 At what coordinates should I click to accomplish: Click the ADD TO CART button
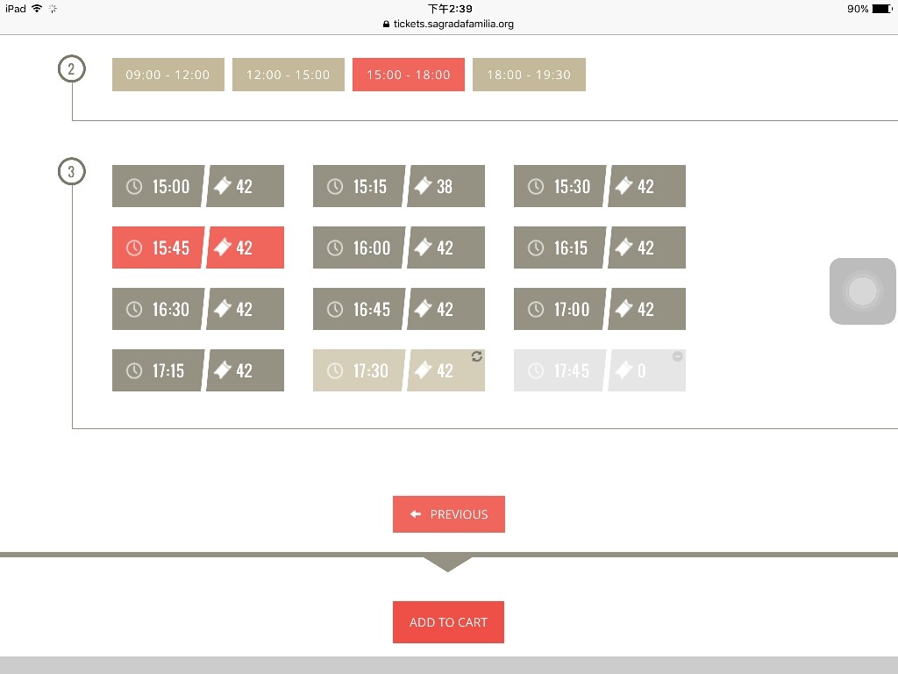coord(448,622)
